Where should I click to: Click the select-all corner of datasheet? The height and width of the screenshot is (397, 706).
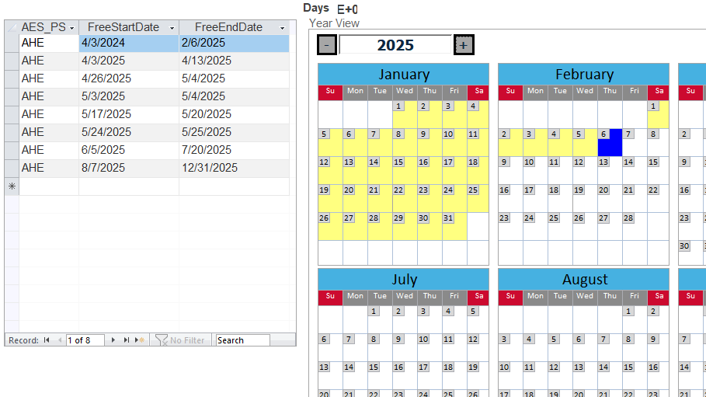[x=12, y=27]
